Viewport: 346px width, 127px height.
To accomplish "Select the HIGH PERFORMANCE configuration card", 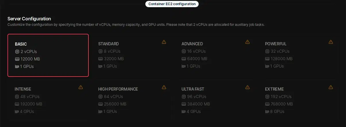I will pos(131,100).
